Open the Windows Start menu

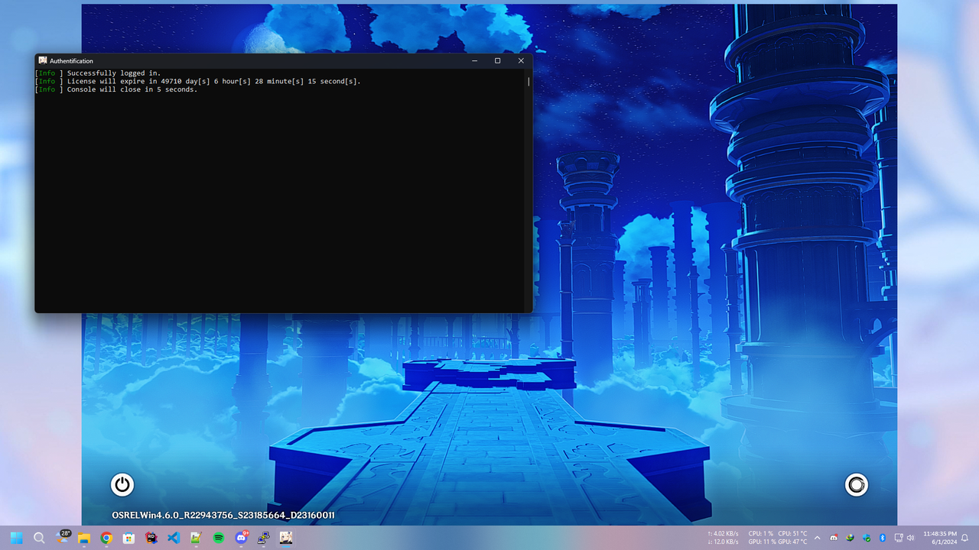[16, 538]
